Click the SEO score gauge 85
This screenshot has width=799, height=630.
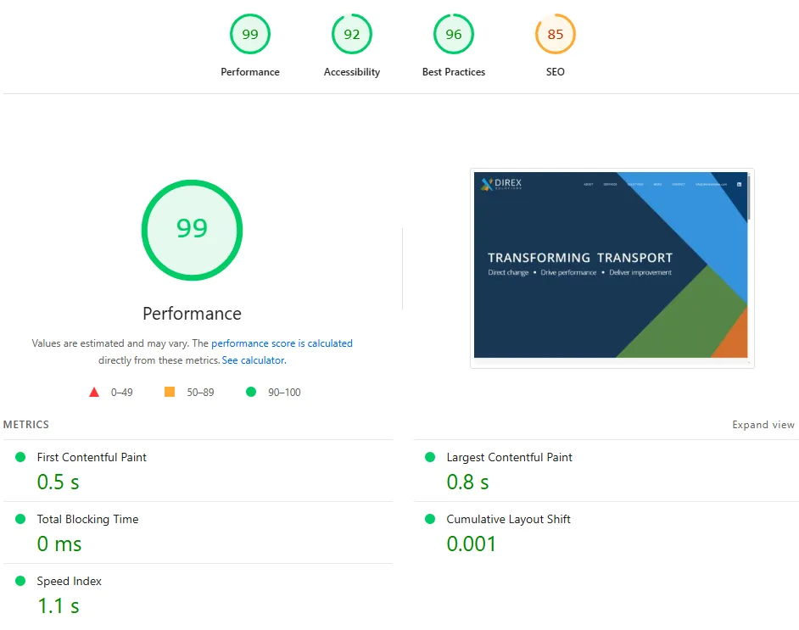pos(556,34)
